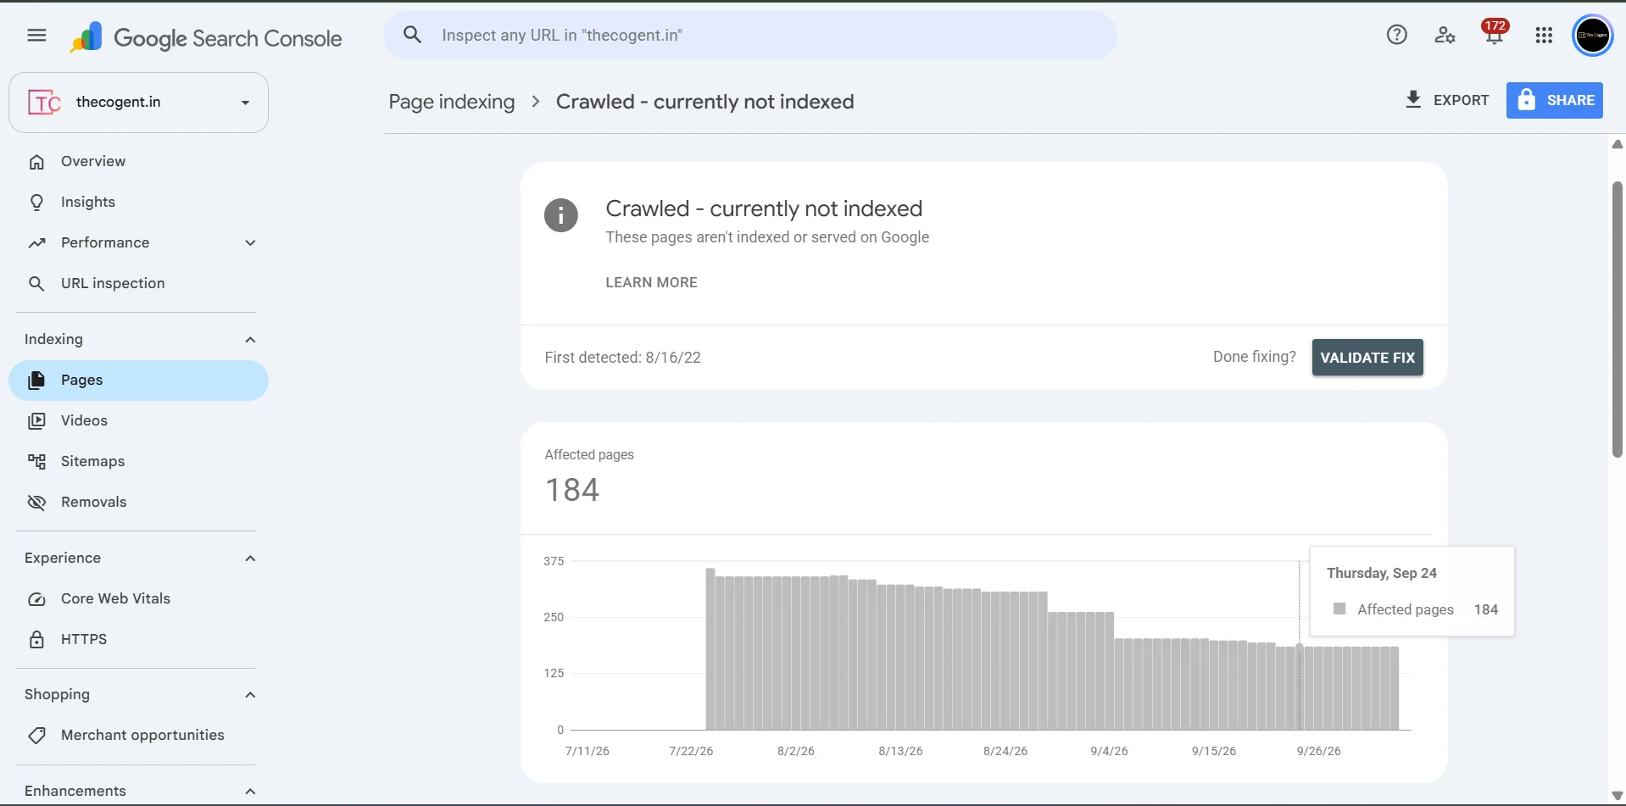Click the VALIDATE FIX button
Image resolution: width=1626 pixels, height=806 pixels.
click(x=1367, y=357)
